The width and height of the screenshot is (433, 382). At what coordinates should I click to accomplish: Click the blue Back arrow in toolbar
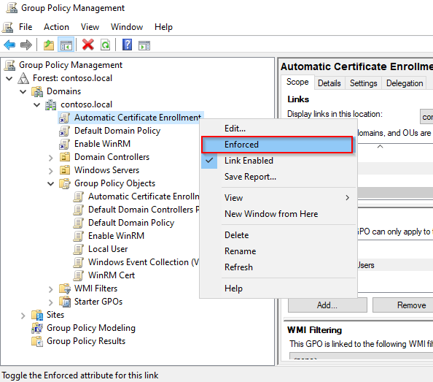tap(9, 45)
